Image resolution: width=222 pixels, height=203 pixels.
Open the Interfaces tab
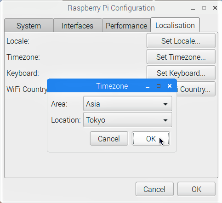point(78,26)
